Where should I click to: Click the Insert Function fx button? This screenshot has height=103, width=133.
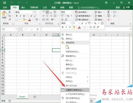tap(38, 29)
